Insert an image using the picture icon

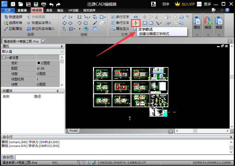pyautogui.click(x=86, y=29)
